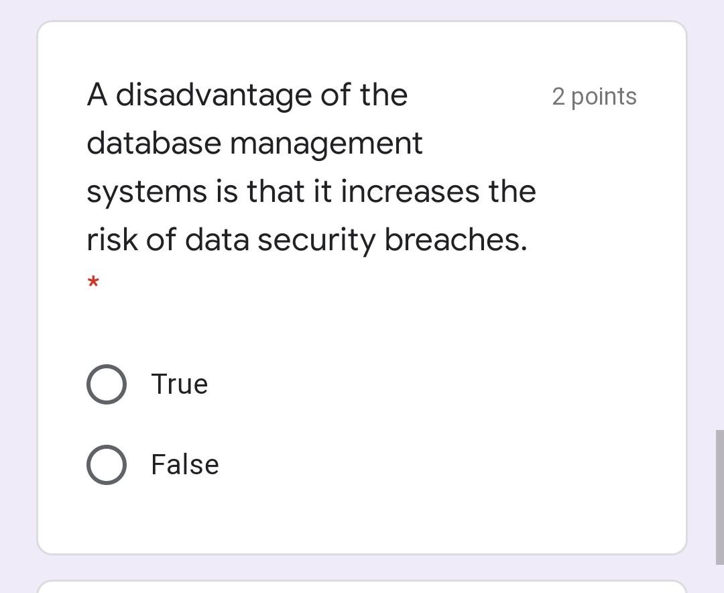Click the empty circle next to True

106,384
